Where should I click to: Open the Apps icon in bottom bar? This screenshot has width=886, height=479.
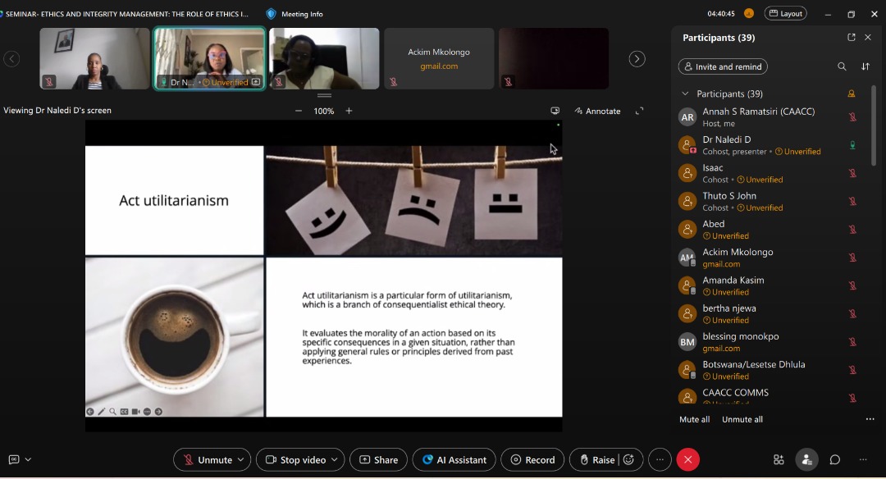(x=779, y=460)
